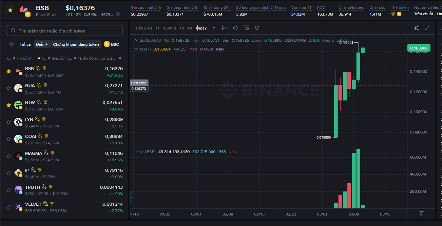Click the sprout badge next to VELVET
The height and width of the screenshot is (226, 442).
click(52, 204)
